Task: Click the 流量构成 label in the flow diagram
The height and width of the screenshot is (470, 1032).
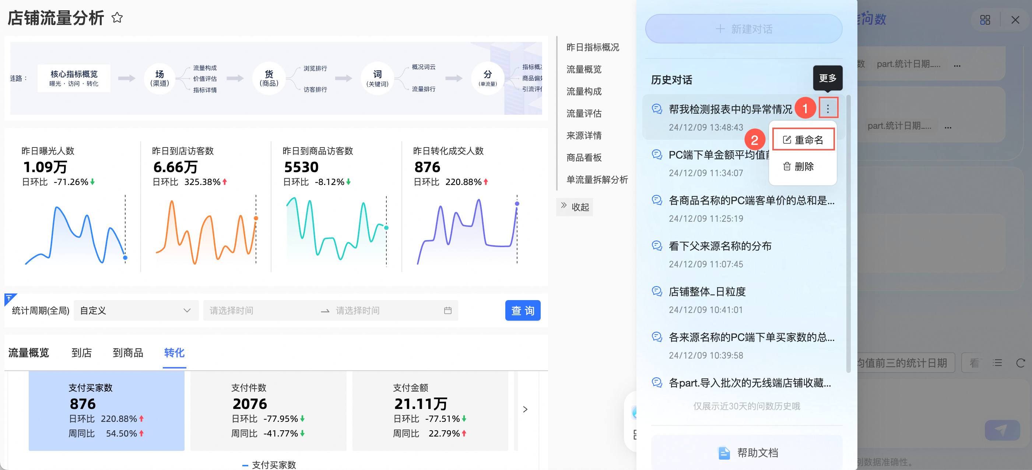Action: [x=205, y=68]
